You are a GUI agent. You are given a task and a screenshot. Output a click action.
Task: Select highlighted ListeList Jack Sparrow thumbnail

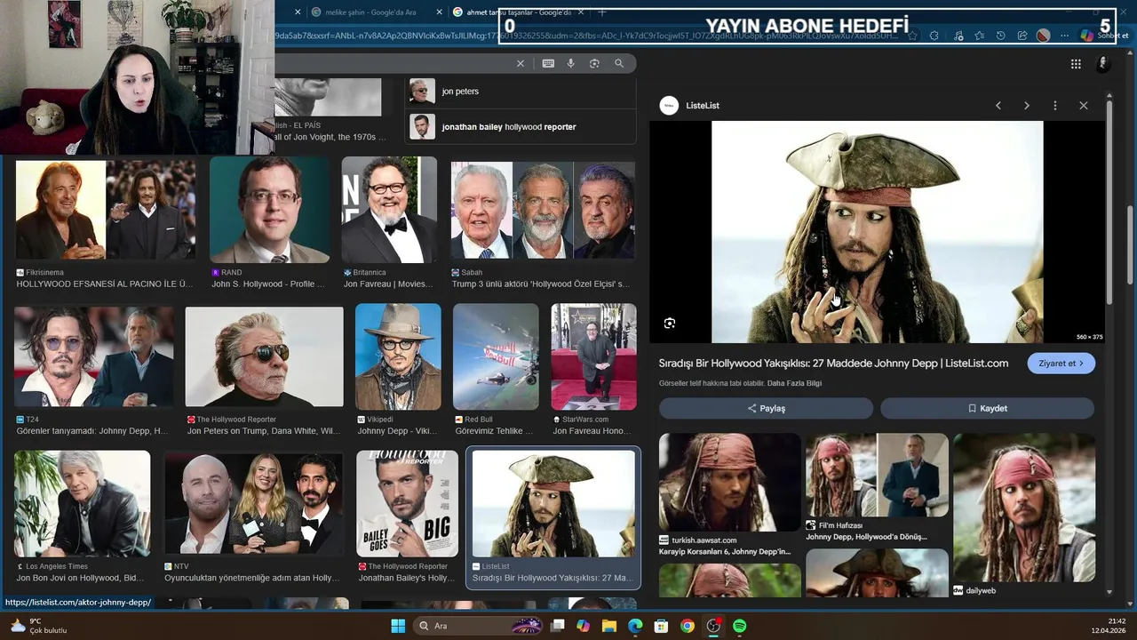point(553,503)
